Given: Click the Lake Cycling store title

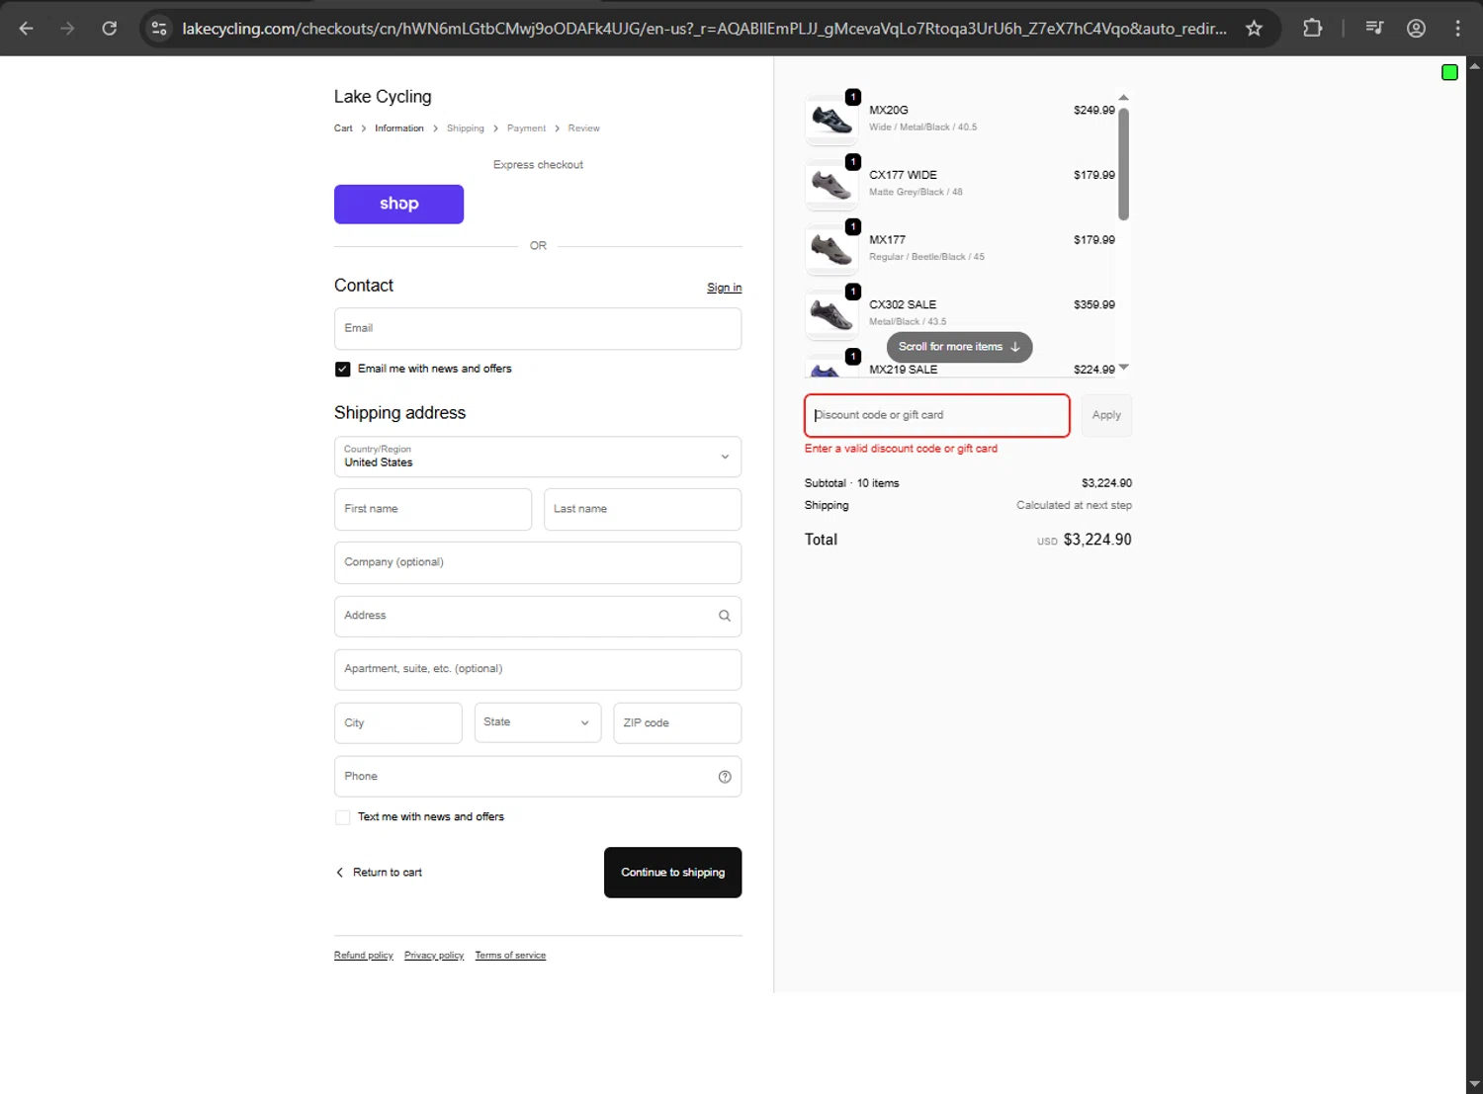Looking at the screenshot, I should coord(383,97).
